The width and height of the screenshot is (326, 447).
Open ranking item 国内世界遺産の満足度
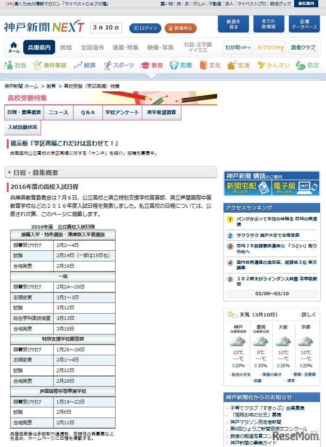click(276, 265)
